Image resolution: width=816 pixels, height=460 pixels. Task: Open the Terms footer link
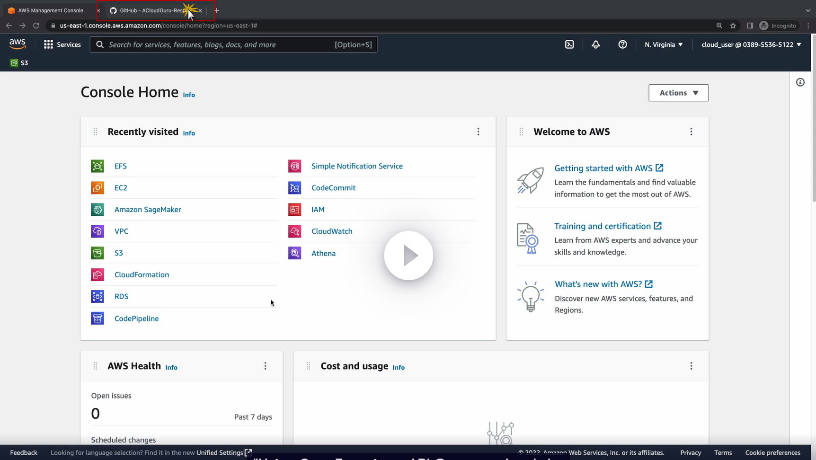click(723, 452)
